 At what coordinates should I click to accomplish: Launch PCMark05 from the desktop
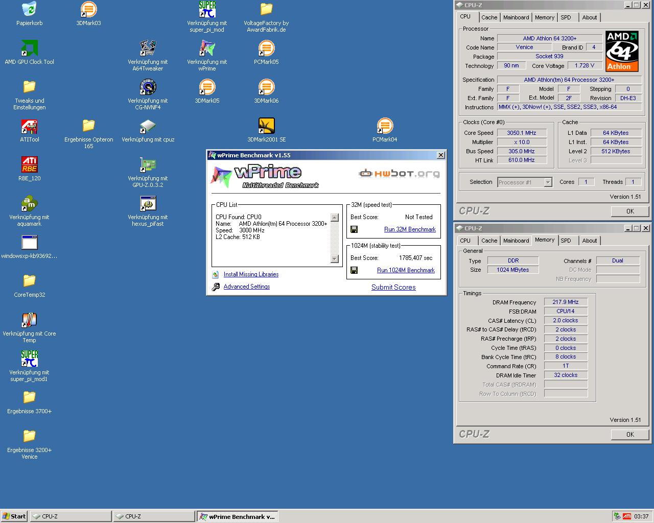coord(266,48)
